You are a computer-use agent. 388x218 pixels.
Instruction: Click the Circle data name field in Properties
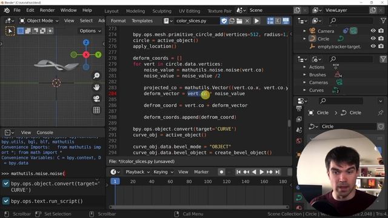[x=347, y=127]
